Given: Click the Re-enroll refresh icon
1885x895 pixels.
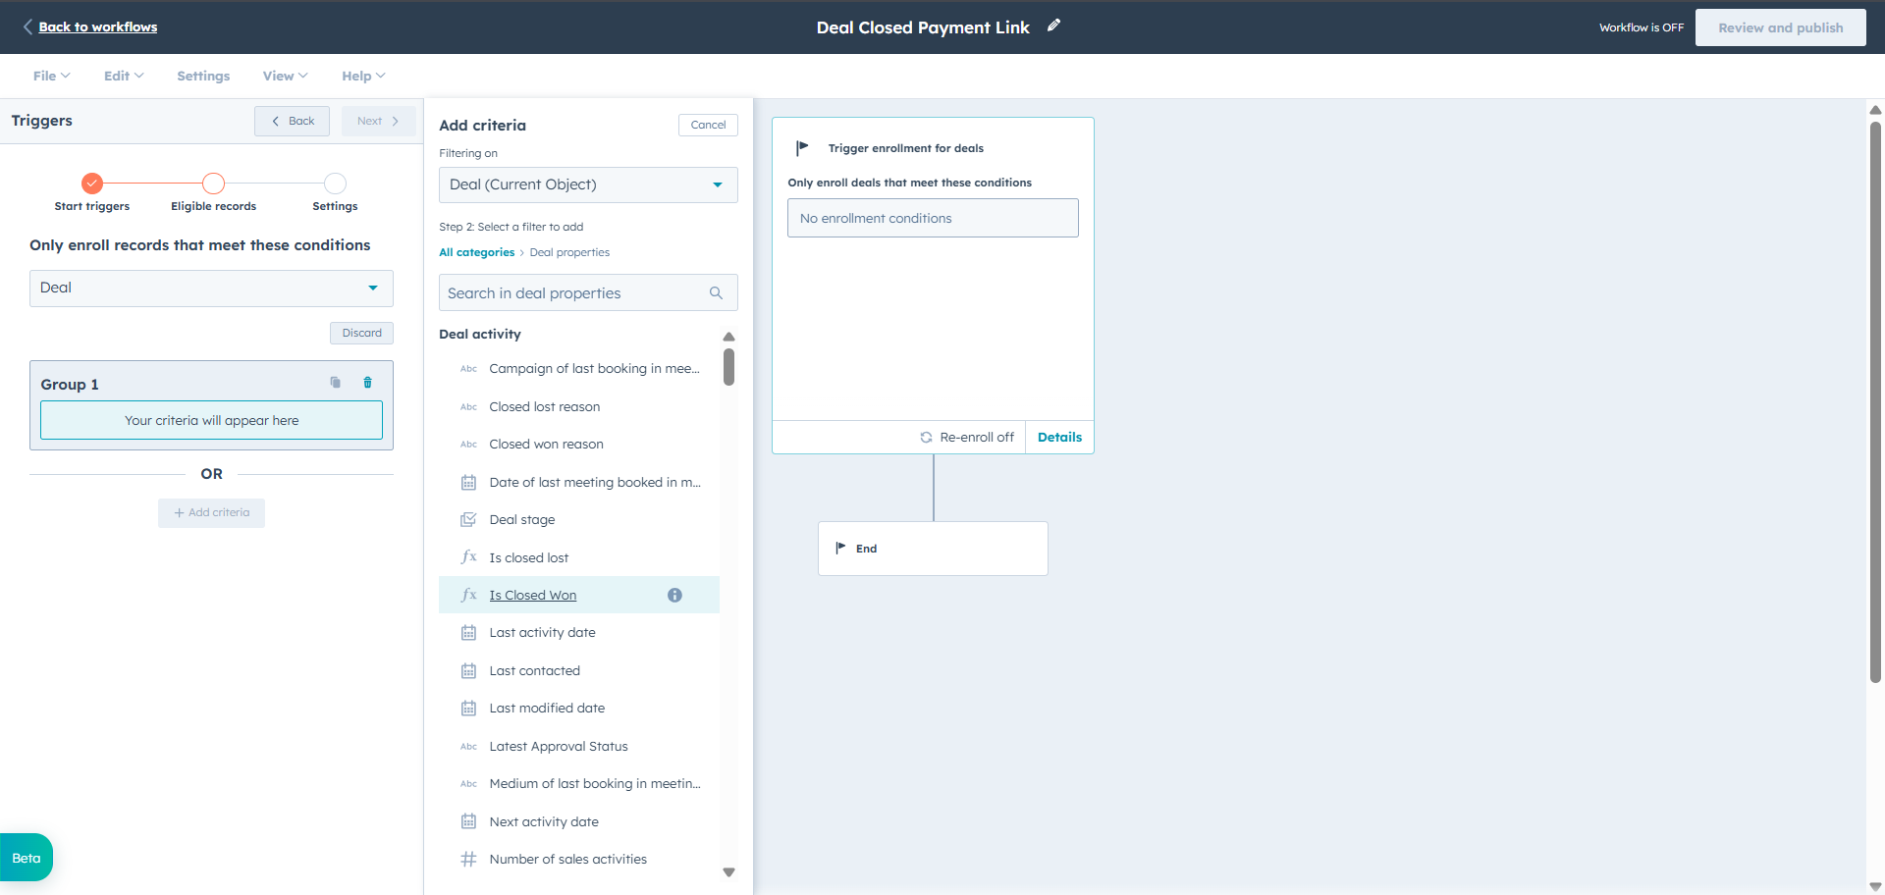Looking at the screenshot, I should click(926, 438).
